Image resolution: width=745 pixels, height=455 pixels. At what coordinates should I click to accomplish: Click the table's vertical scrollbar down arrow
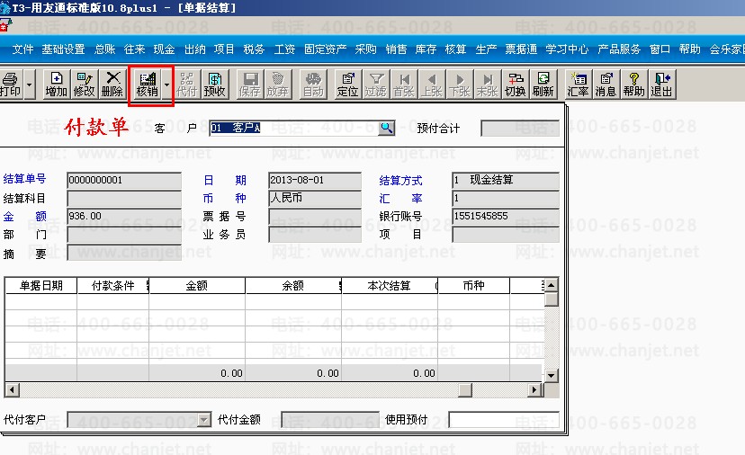pyautogui.click(x=551, y=376)
